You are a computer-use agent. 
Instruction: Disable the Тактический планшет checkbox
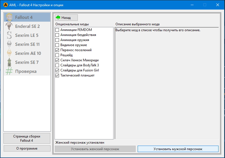[x=57, y=75]
